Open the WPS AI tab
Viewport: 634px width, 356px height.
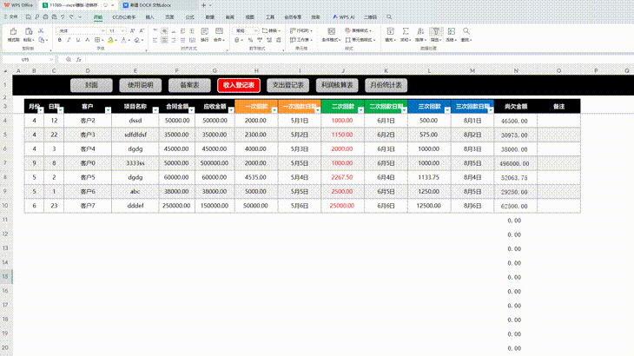point(344,17)
